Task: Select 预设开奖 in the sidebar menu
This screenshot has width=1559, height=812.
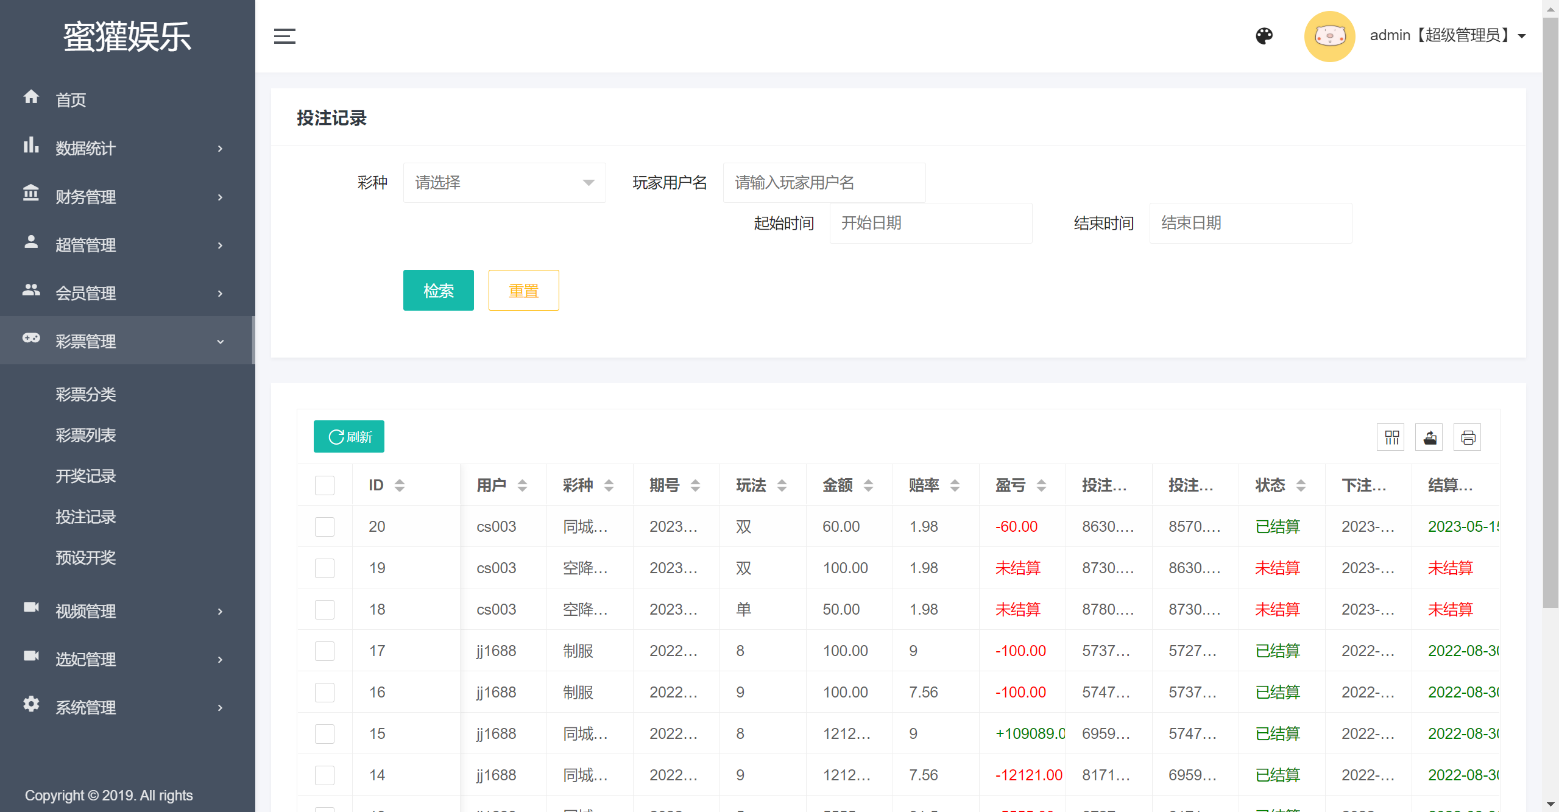Action: [85, 558]
